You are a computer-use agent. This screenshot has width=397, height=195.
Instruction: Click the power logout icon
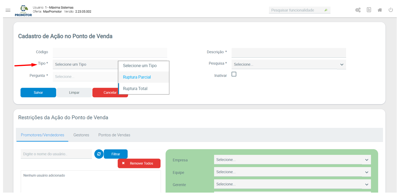[391, 10]
